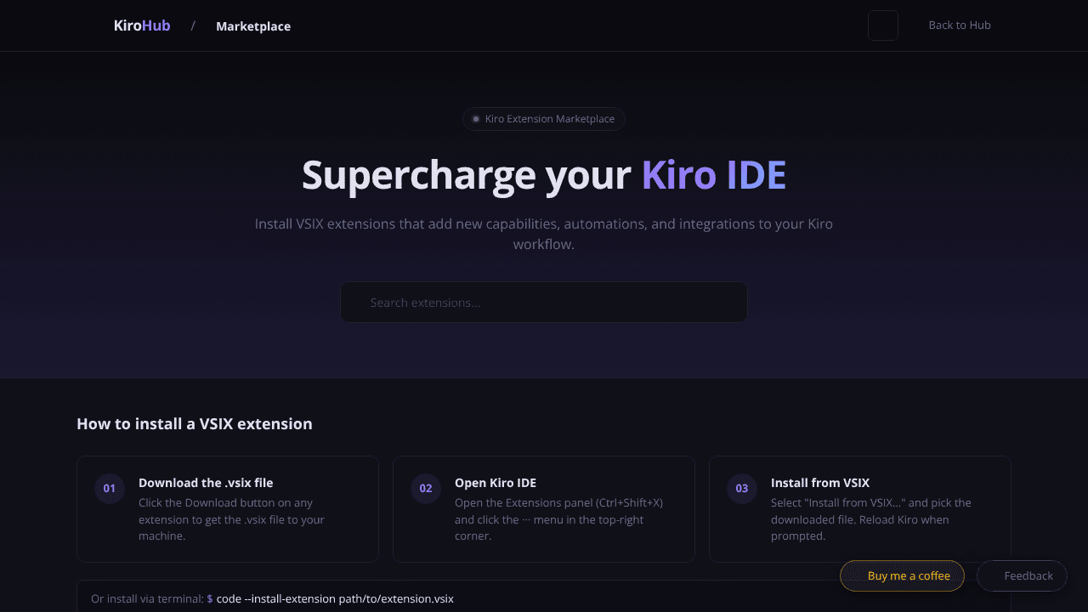The image size is (1088, 612).
Task: Click the Kiro Extension Marketplace badge
Action: (544, 119)
